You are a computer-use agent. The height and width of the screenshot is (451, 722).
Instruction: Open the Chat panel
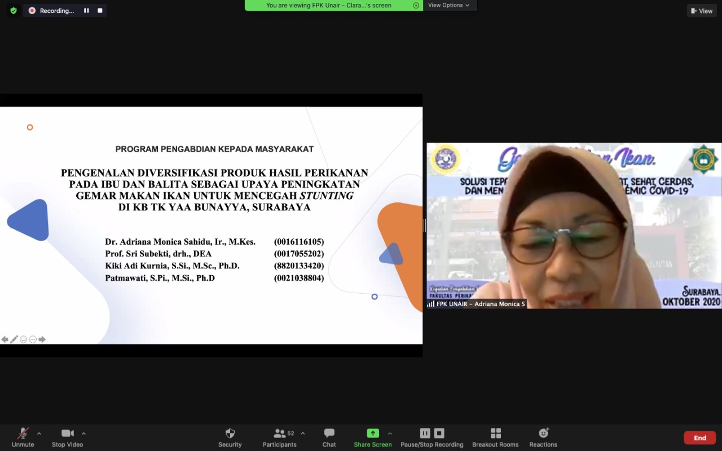(x=329, y=437)
